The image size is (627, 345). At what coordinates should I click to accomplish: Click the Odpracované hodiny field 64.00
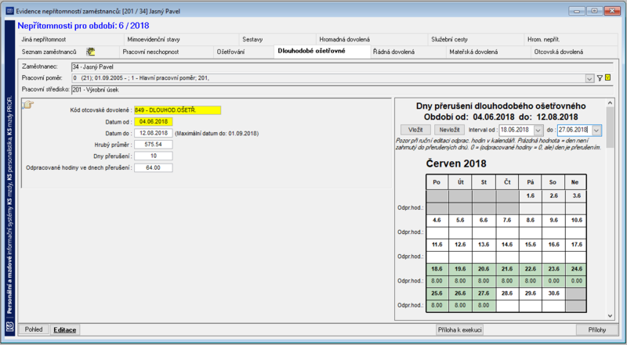tap(154, 167)
